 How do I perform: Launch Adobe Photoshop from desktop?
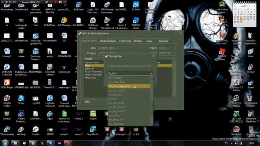[21, 116]
